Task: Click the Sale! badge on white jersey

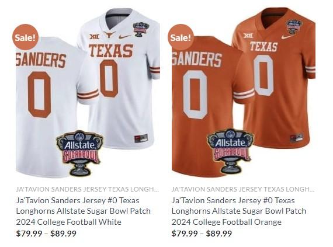Action: 25,37
